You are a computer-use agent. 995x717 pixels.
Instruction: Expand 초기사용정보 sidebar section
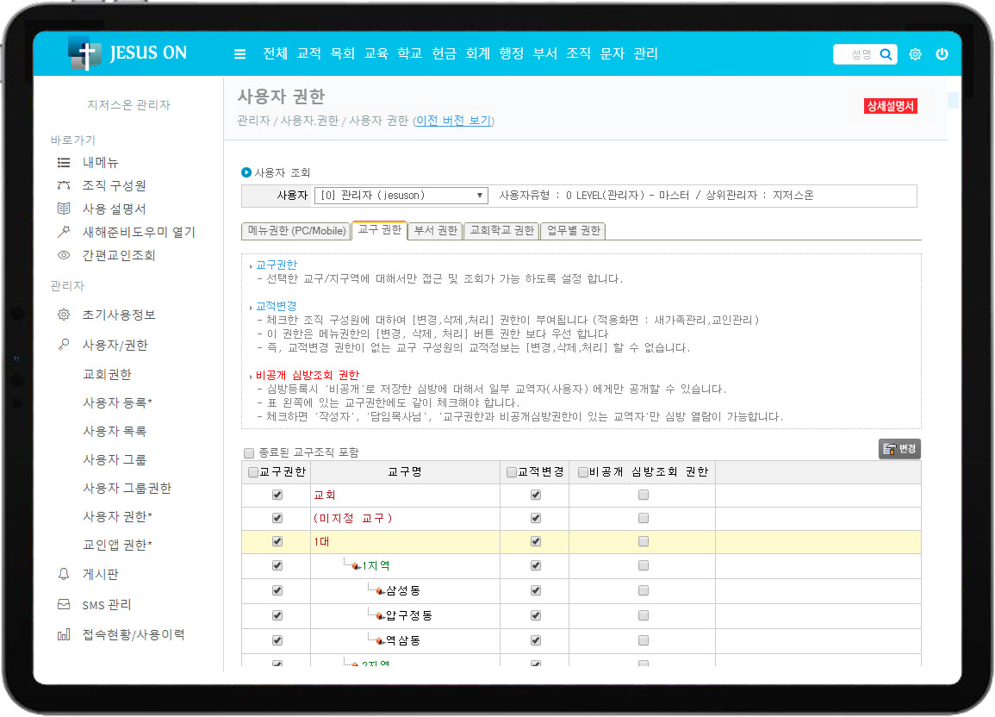[119, 315]
